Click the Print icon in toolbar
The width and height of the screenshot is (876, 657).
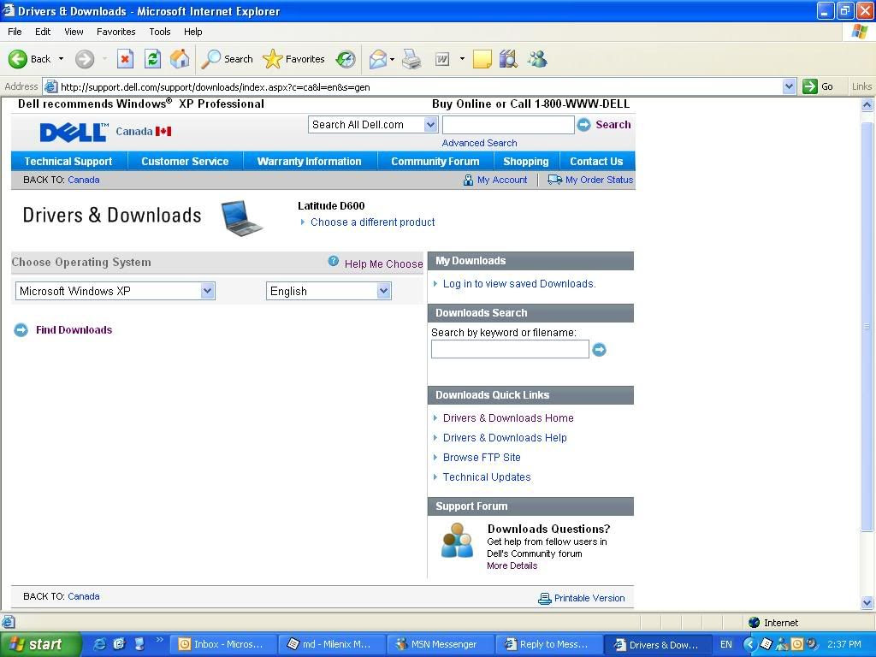click(x=411, y=59)
